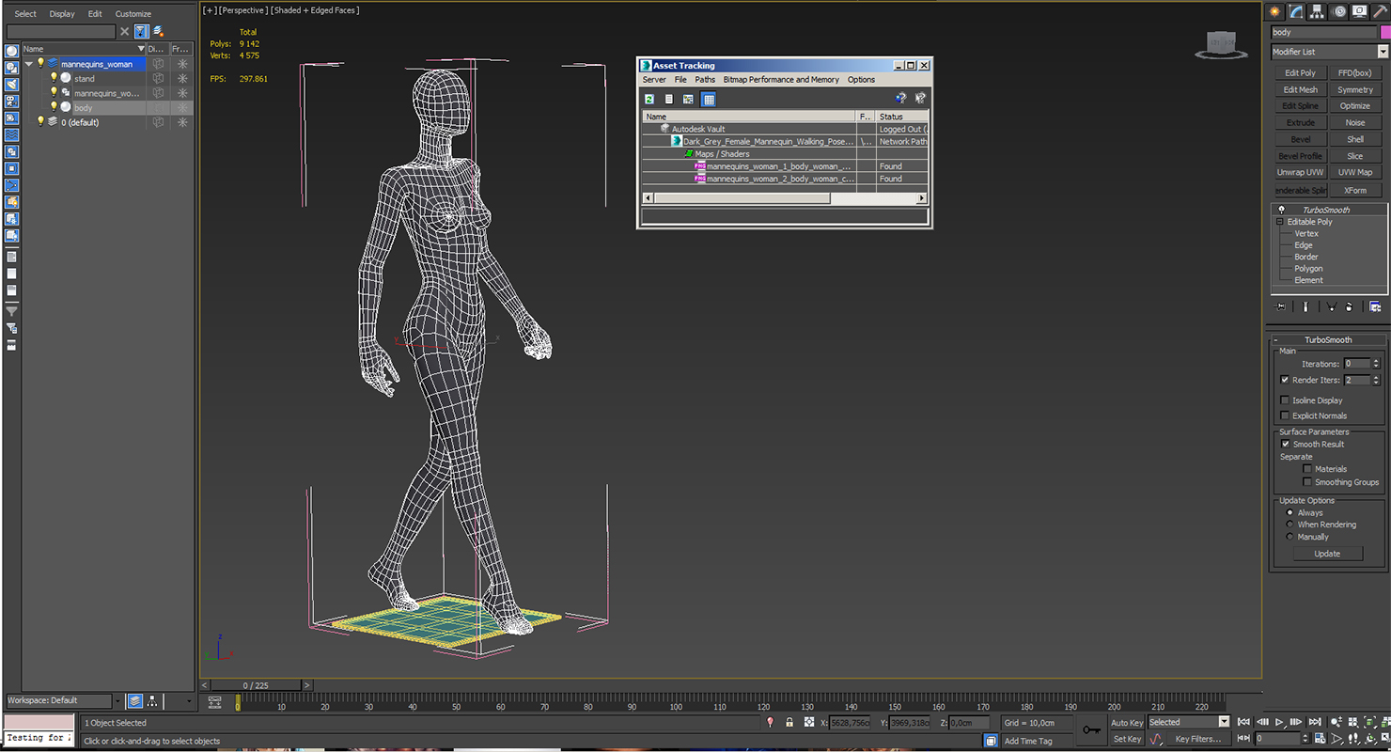Step to previous frame
The height and width of the screenshot is (752, 1391).
pyautogui.click(x=1262, y=722)
